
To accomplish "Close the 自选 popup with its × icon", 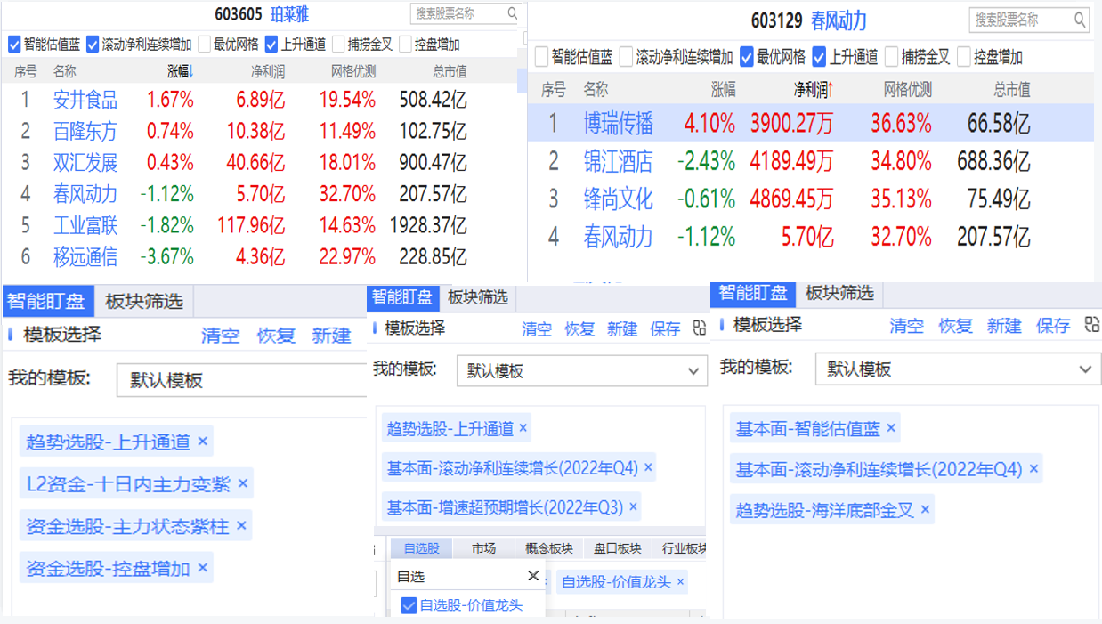I will [x=533, y=576].
